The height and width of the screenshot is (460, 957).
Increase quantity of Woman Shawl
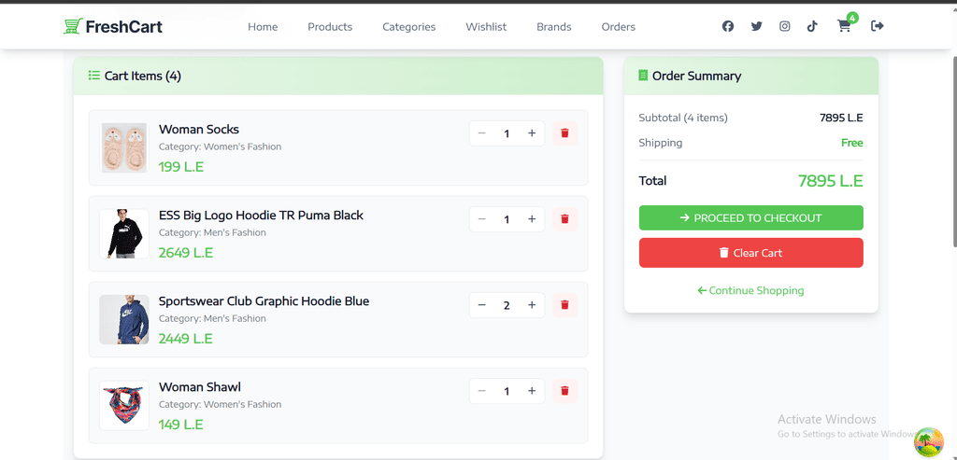(x=532, y=391)
